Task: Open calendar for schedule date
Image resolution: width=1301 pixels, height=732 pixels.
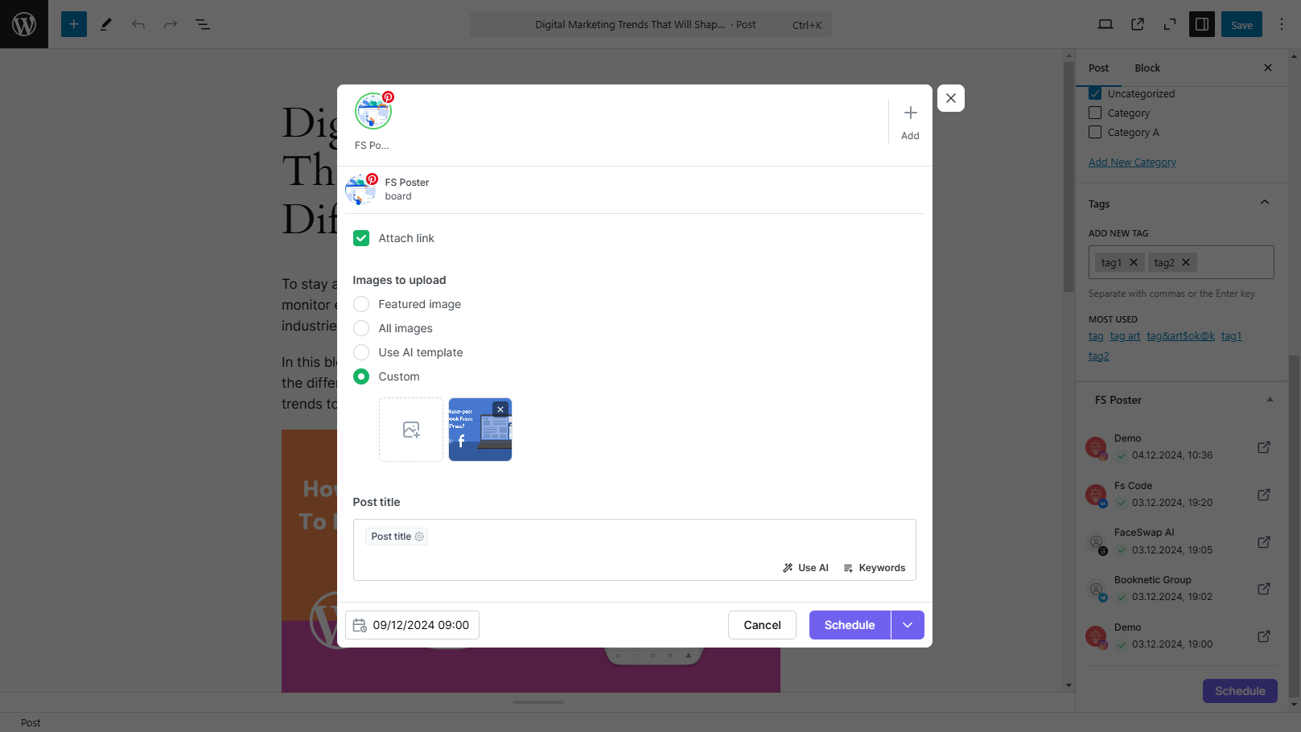Action: pyautogui.click(x=360, y=625)
